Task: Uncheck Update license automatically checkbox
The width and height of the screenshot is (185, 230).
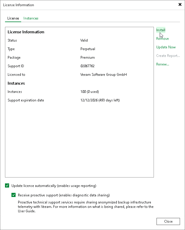Action: tap(7, 185)
